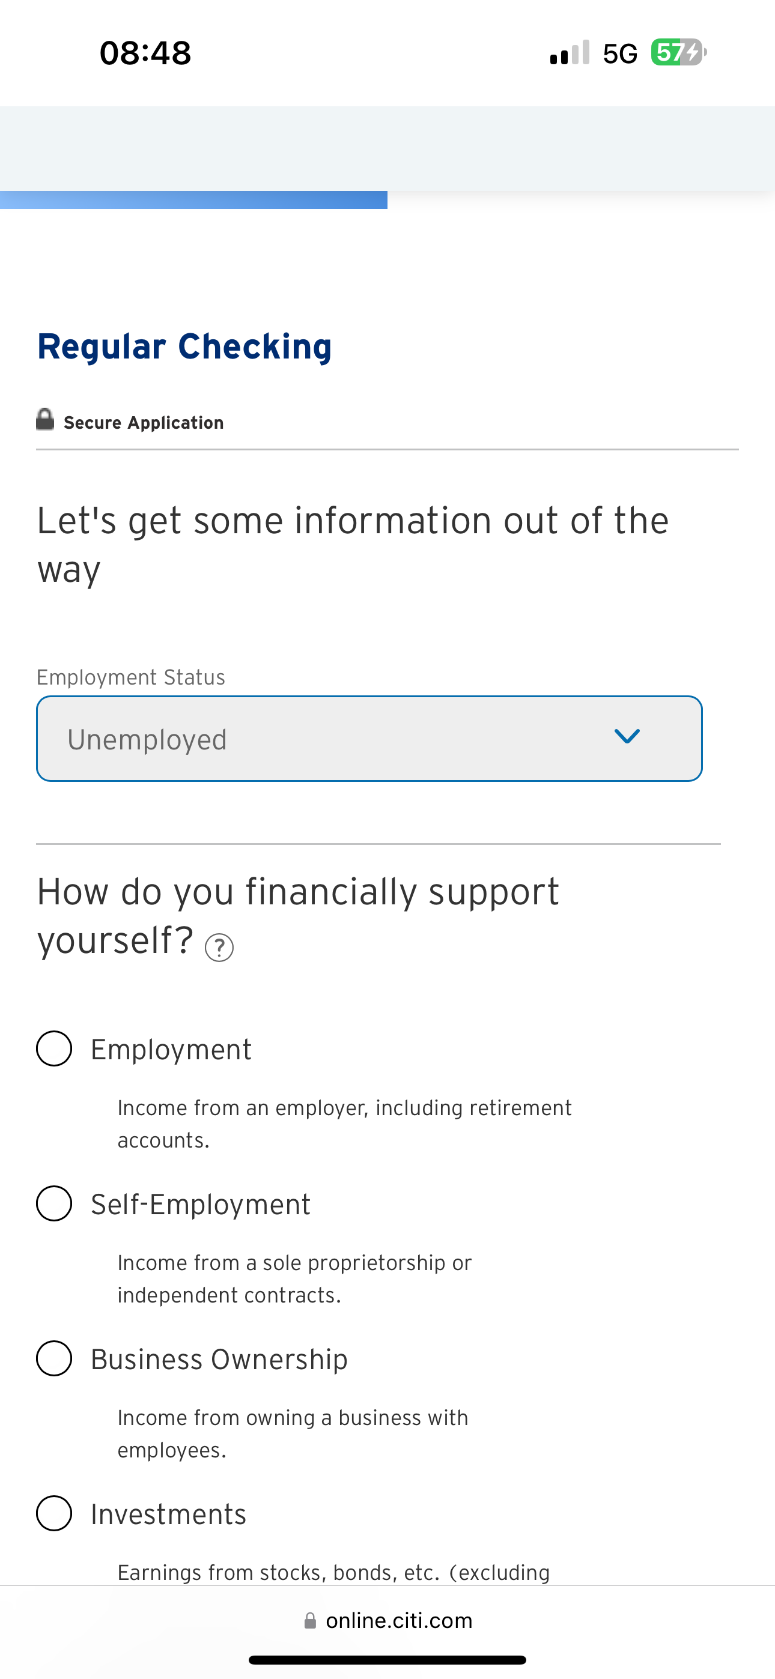The image size is (775, 1679).
Task: Select the Employment radio button
Action: tap(54, 1048)
